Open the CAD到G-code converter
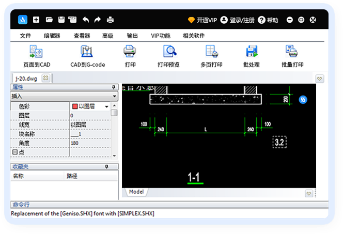 [x=87, y=51]
